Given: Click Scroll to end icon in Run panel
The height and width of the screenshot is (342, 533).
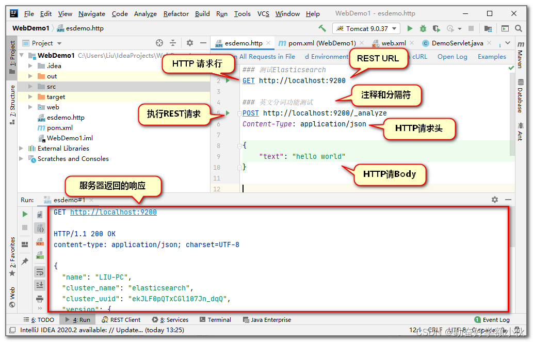Looking at the screenshot, I should pyautogui.click(x=40, y=285).
